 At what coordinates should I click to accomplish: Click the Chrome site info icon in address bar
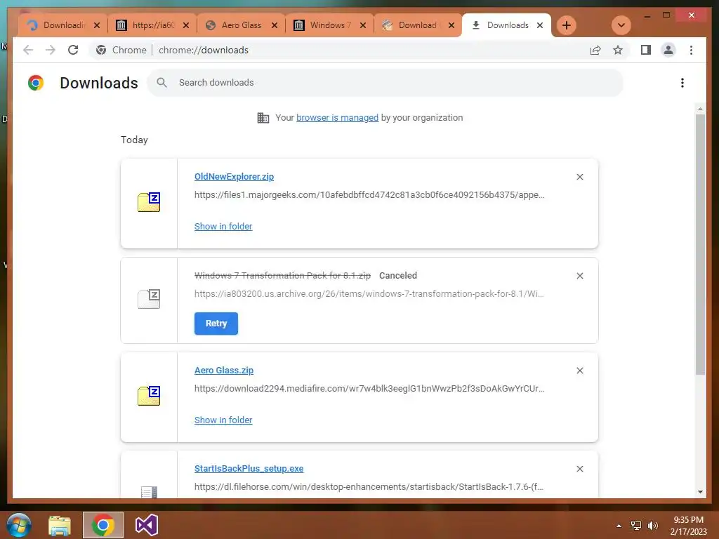pos(101,50)
